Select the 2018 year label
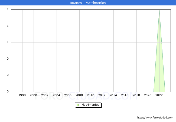This screenshot has height=122, width=176. pyautogui.click(x=136, y=95)
